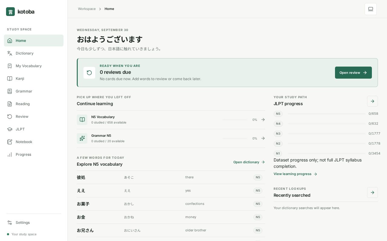Click the N4 level progress bar
Screen dimensions: 387x241
(327, 124)
